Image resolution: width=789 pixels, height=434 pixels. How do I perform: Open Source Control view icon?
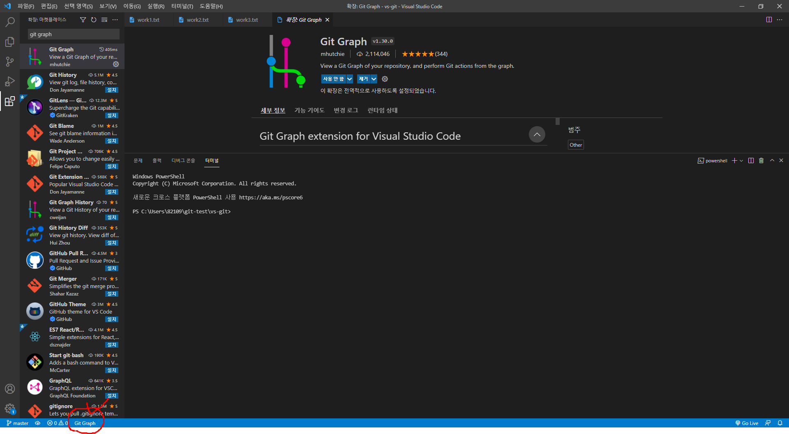pos(10,62)
